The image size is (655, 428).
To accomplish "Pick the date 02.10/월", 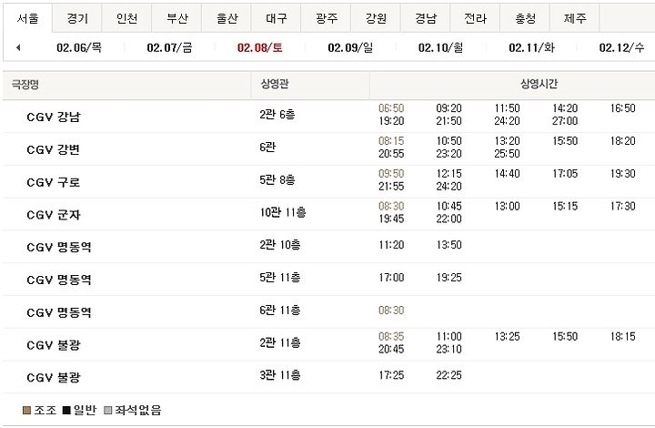I will tap(440, 47).
